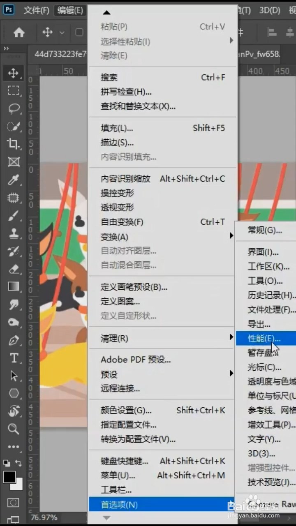Click the foreground color swatch
This screenshot has width=296, height=526.
click(9, 476)
